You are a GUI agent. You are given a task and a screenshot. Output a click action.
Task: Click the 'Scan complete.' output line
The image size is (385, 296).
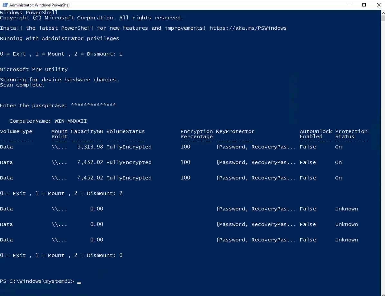coord(22,85)
